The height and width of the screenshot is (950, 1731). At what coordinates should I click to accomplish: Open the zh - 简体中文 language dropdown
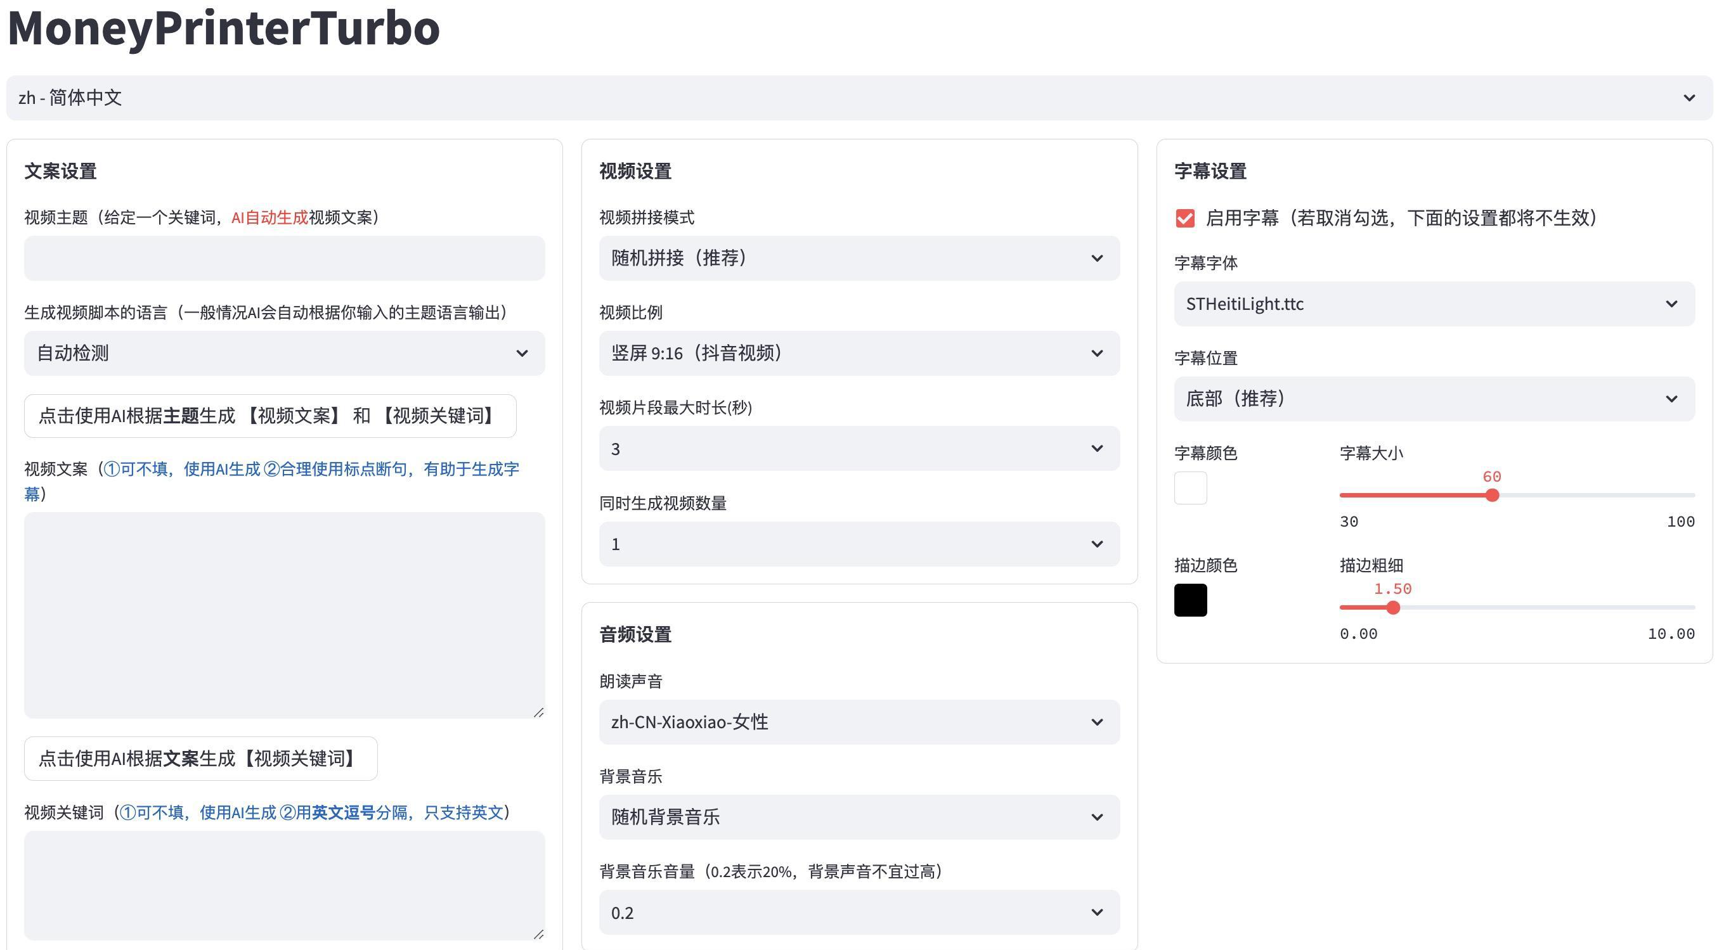coord(859,98)
